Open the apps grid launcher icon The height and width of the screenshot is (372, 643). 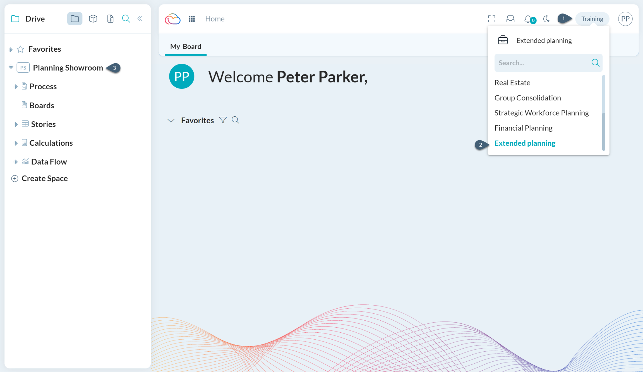pos(192,19)
